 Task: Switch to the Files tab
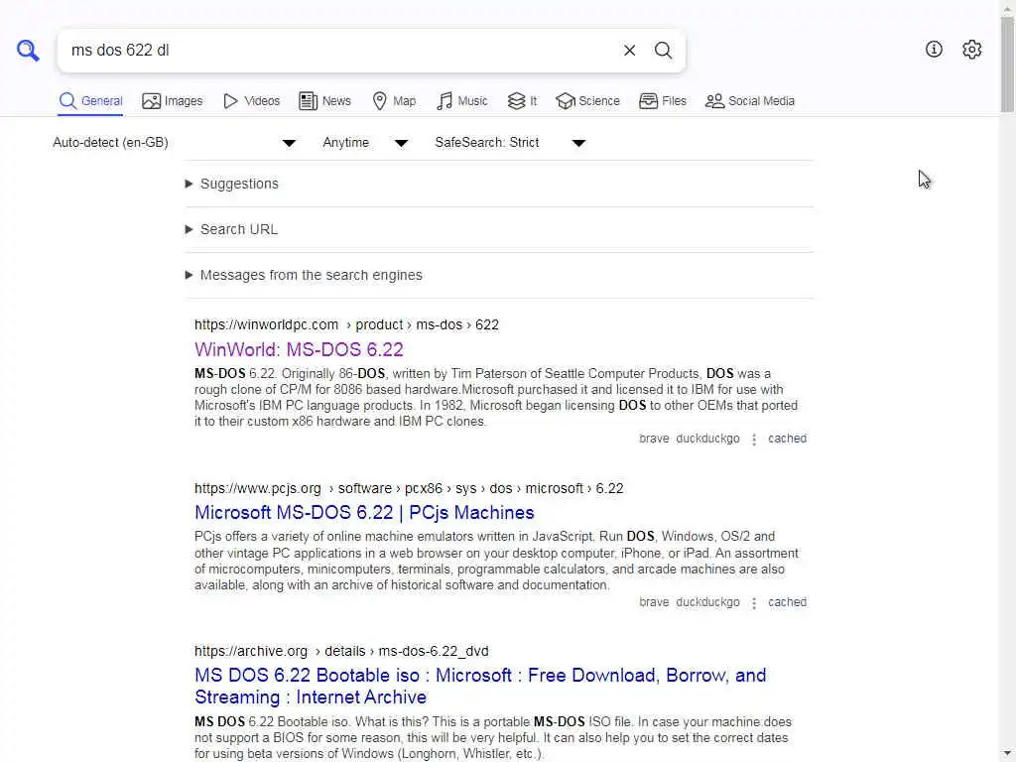click(x=662, y=101)
